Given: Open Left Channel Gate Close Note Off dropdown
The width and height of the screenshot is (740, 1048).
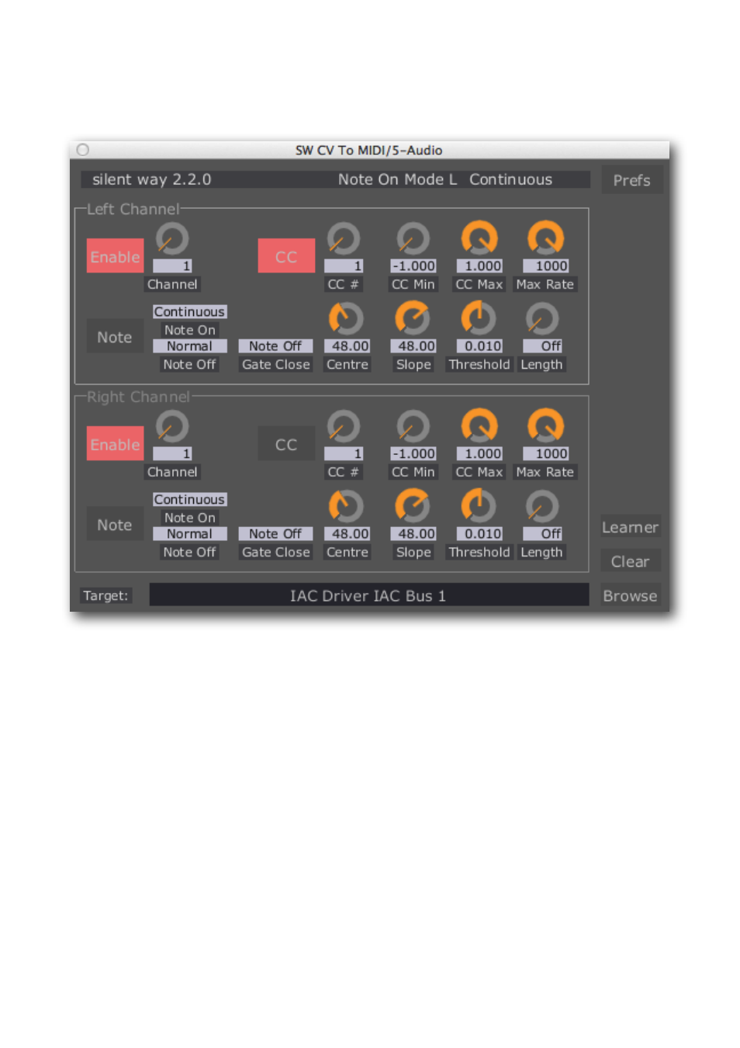Looking at the screenshot, I should click(x=275, y=346).
